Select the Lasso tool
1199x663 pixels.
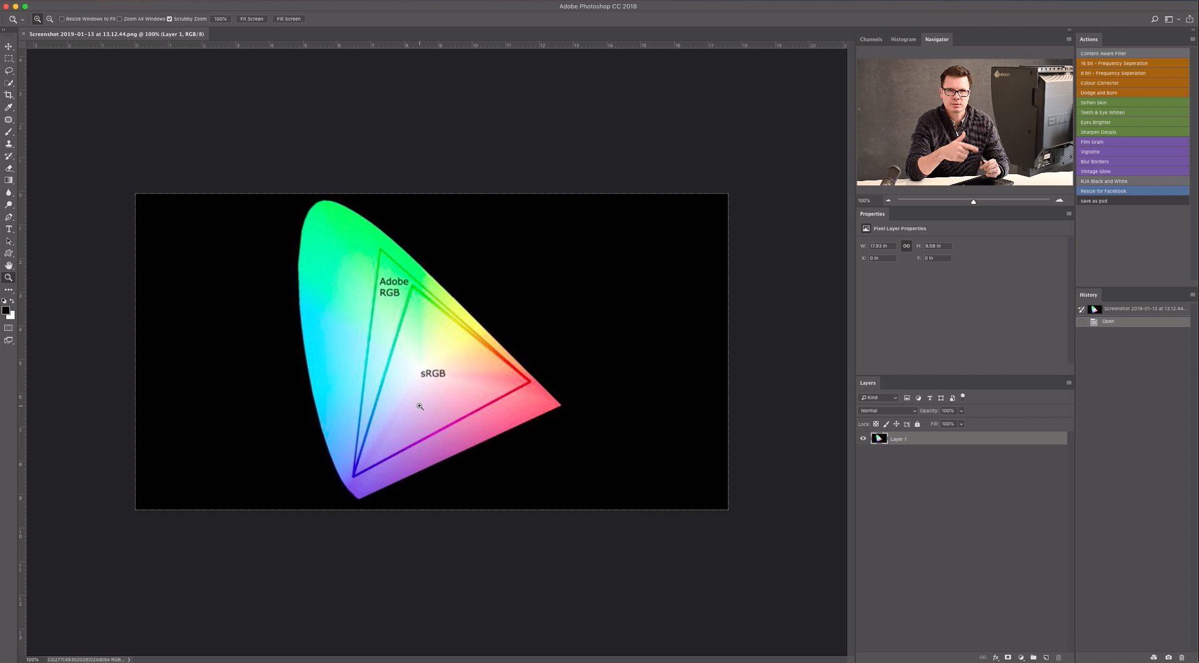9,71
